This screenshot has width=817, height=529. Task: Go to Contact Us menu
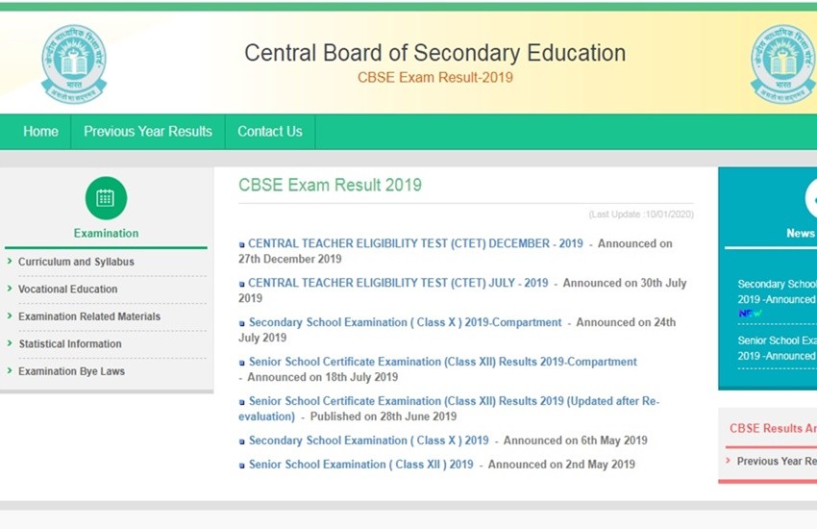pyautogui.click(x=270, y=132)
